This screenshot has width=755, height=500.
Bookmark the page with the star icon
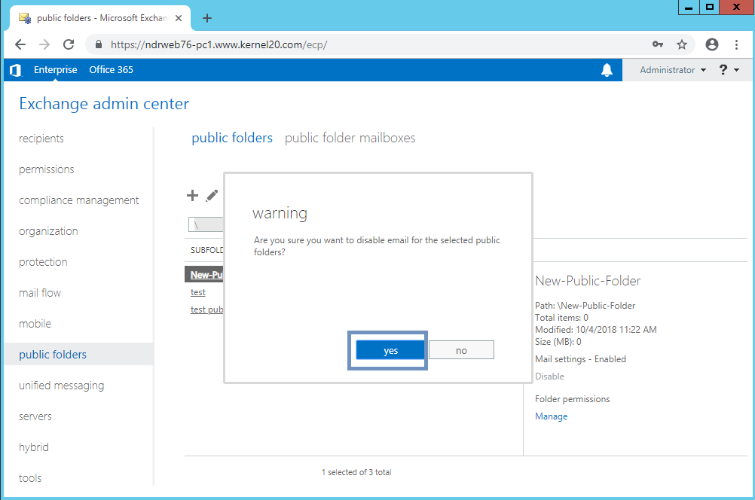(x=682, y=44)
